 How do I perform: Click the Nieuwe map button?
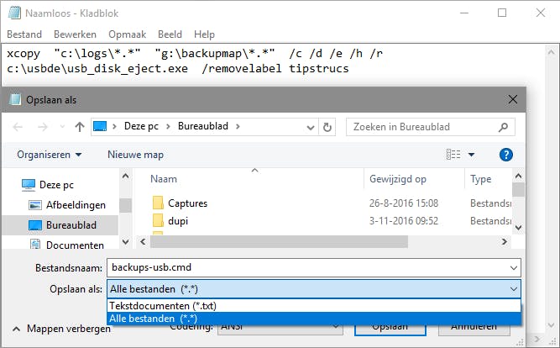click(135, 155)
